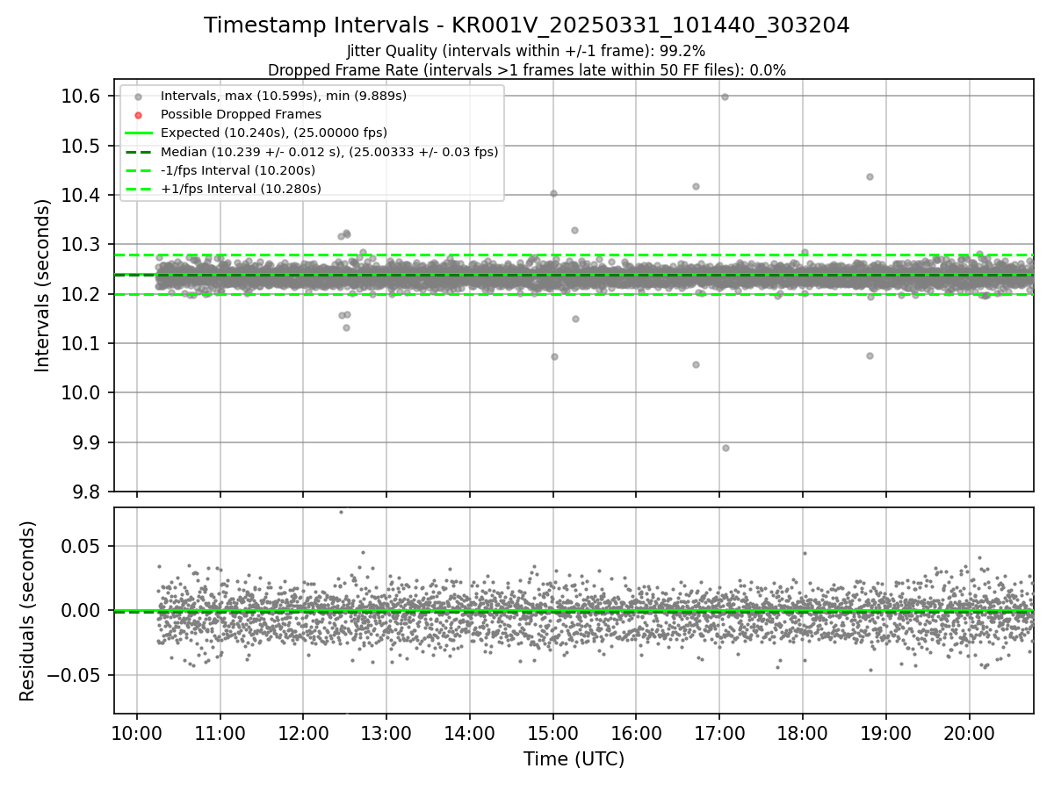This screenshot has width=1054, height=790.
Task: Click the plot title "Timestamp Intervals - KR001V_20250331_101440_303204"
Action: point(527,25)
